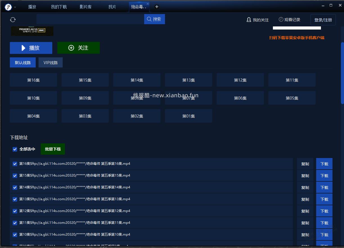Click 复制 for the 第14集 link
The width and height of the screenshot is (344, 248).
305,188
